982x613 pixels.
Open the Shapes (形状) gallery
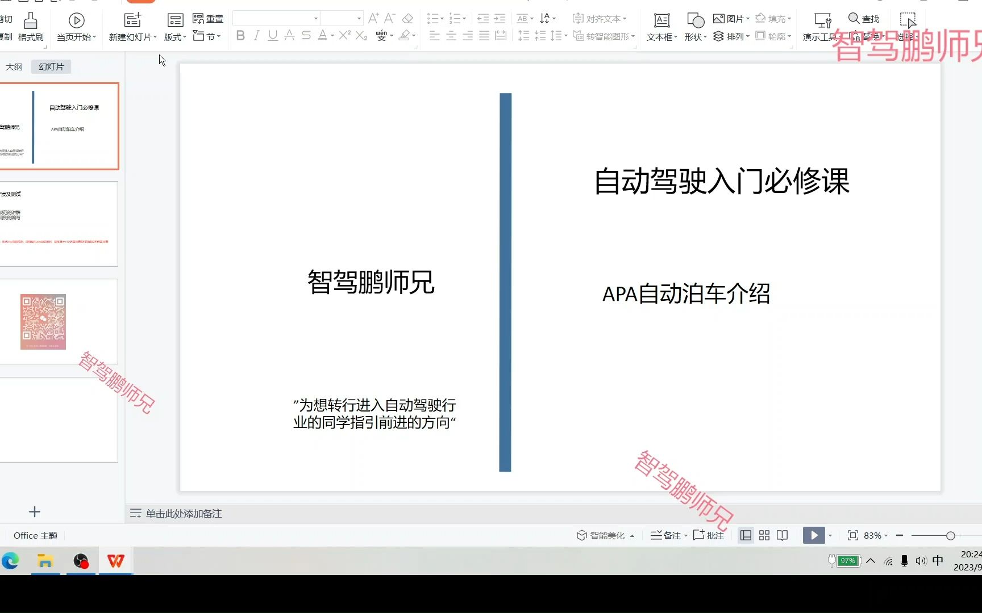coord(696,27)
